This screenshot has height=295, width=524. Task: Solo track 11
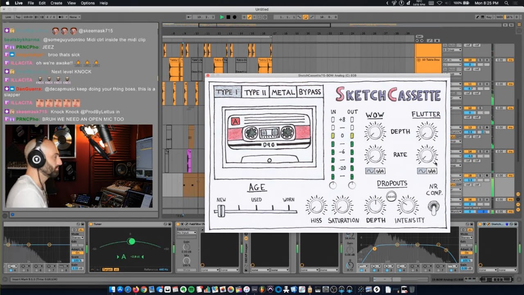(480, 84)
